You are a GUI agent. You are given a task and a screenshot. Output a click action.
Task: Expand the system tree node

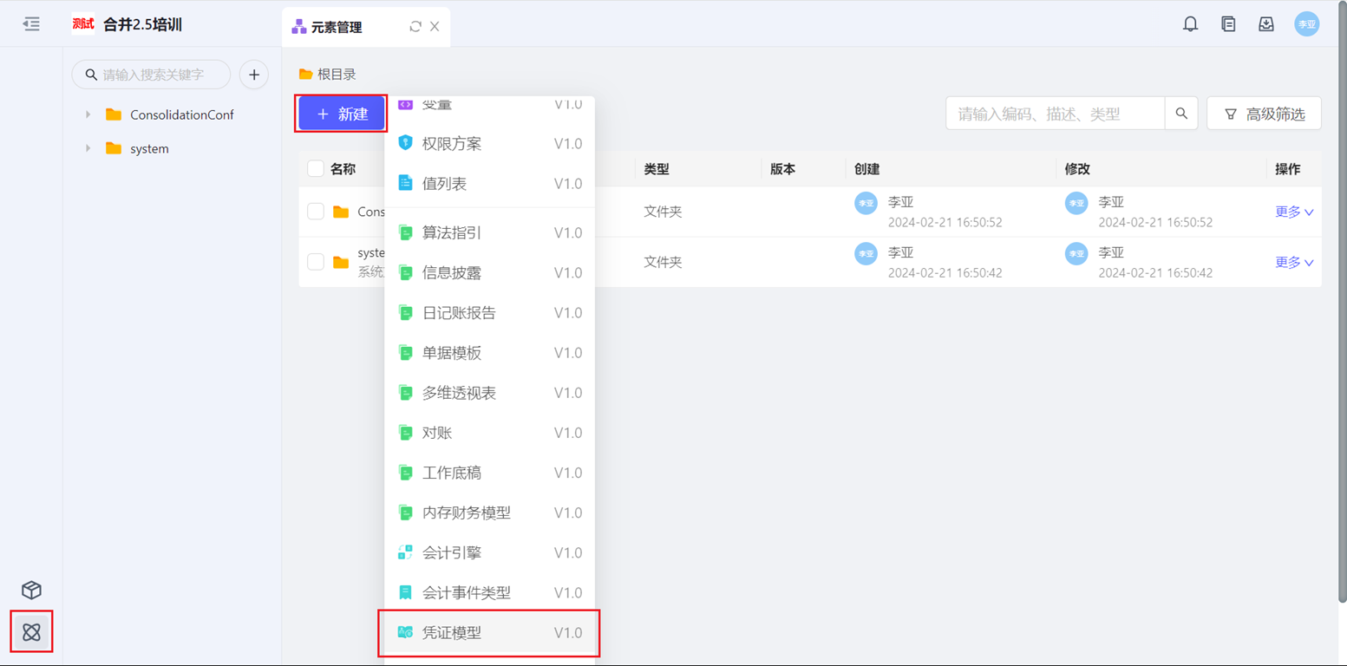coord(88,148)
